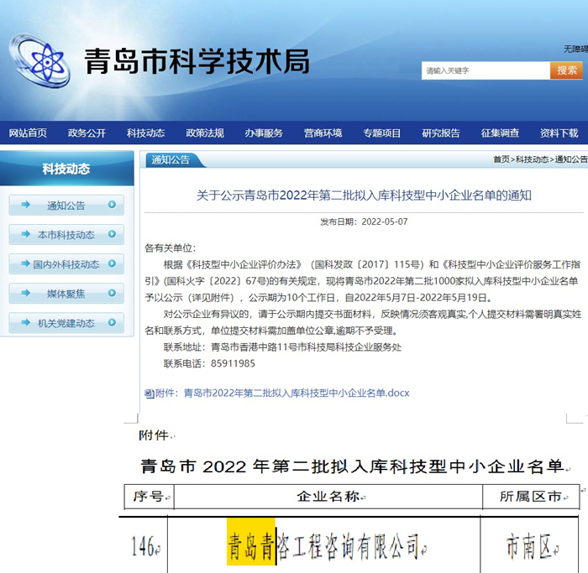Click the attachment file icon before 附件

[150, 393]
